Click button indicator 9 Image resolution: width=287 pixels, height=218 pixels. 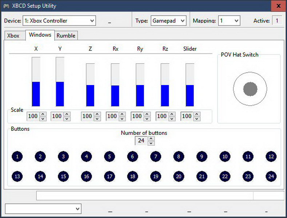[x=202, y=157]
